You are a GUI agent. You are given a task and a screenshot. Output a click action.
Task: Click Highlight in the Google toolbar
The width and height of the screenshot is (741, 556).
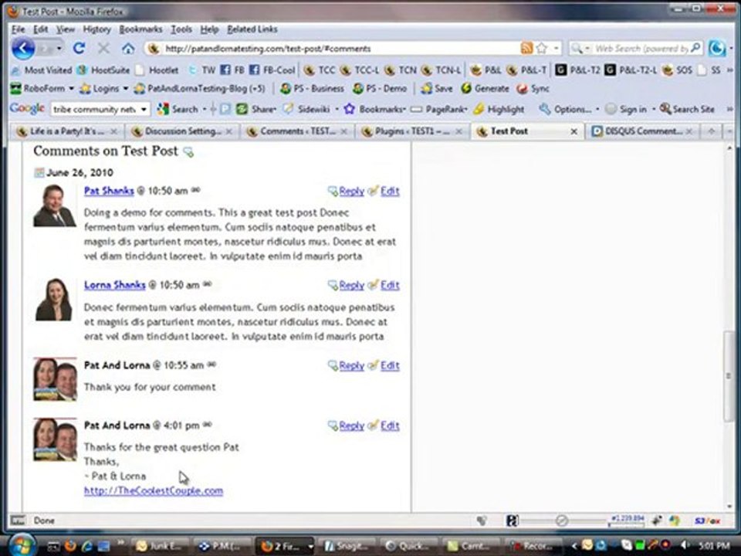(x=499, y=109)
